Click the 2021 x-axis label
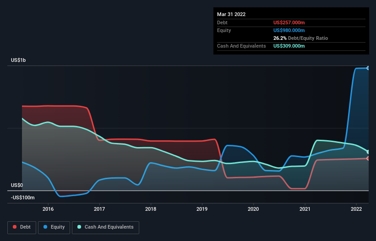Viewport: 376px width, 241px height. click(x=305, y=209)
